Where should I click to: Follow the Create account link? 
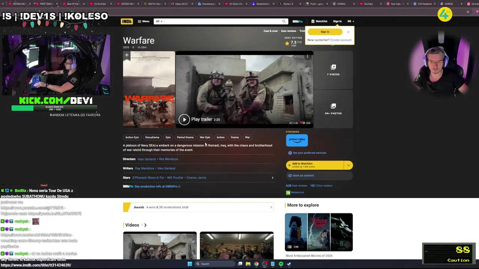[x=341, y=40]
